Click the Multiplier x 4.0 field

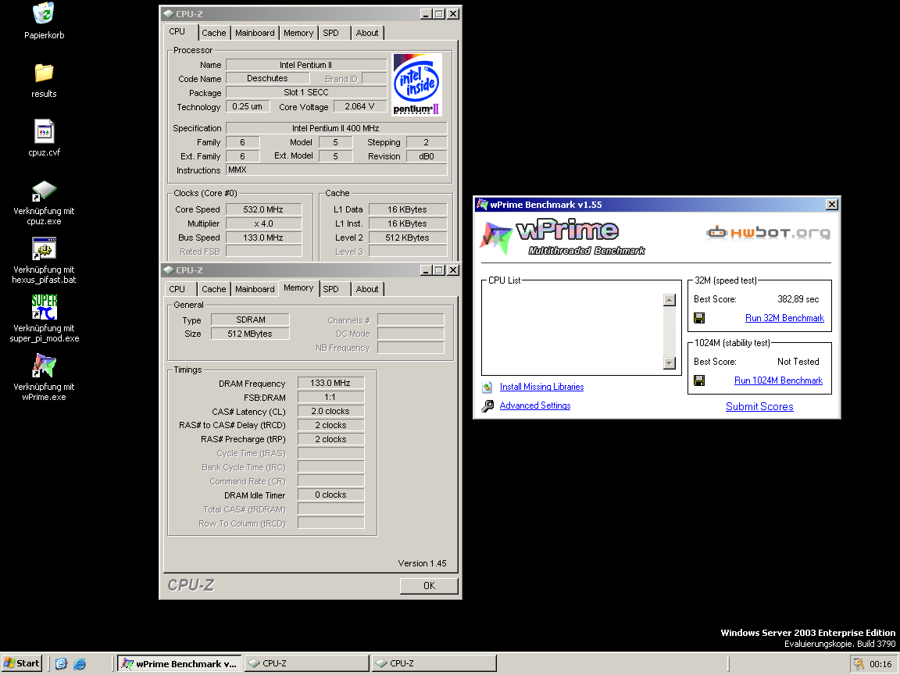click(264, 223)
